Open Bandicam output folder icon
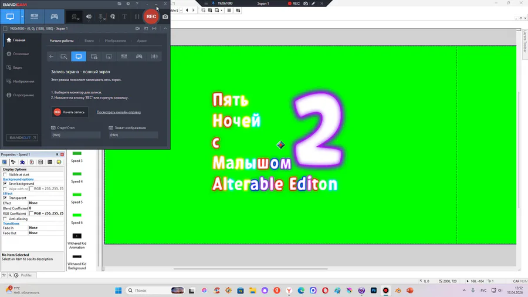Screen dimensions: 528x297 120,4
